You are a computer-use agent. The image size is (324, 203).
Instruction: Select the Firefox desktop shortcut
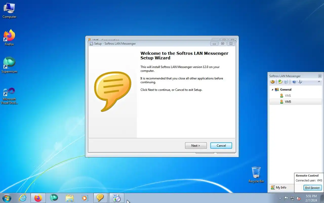tap(9, 38)
